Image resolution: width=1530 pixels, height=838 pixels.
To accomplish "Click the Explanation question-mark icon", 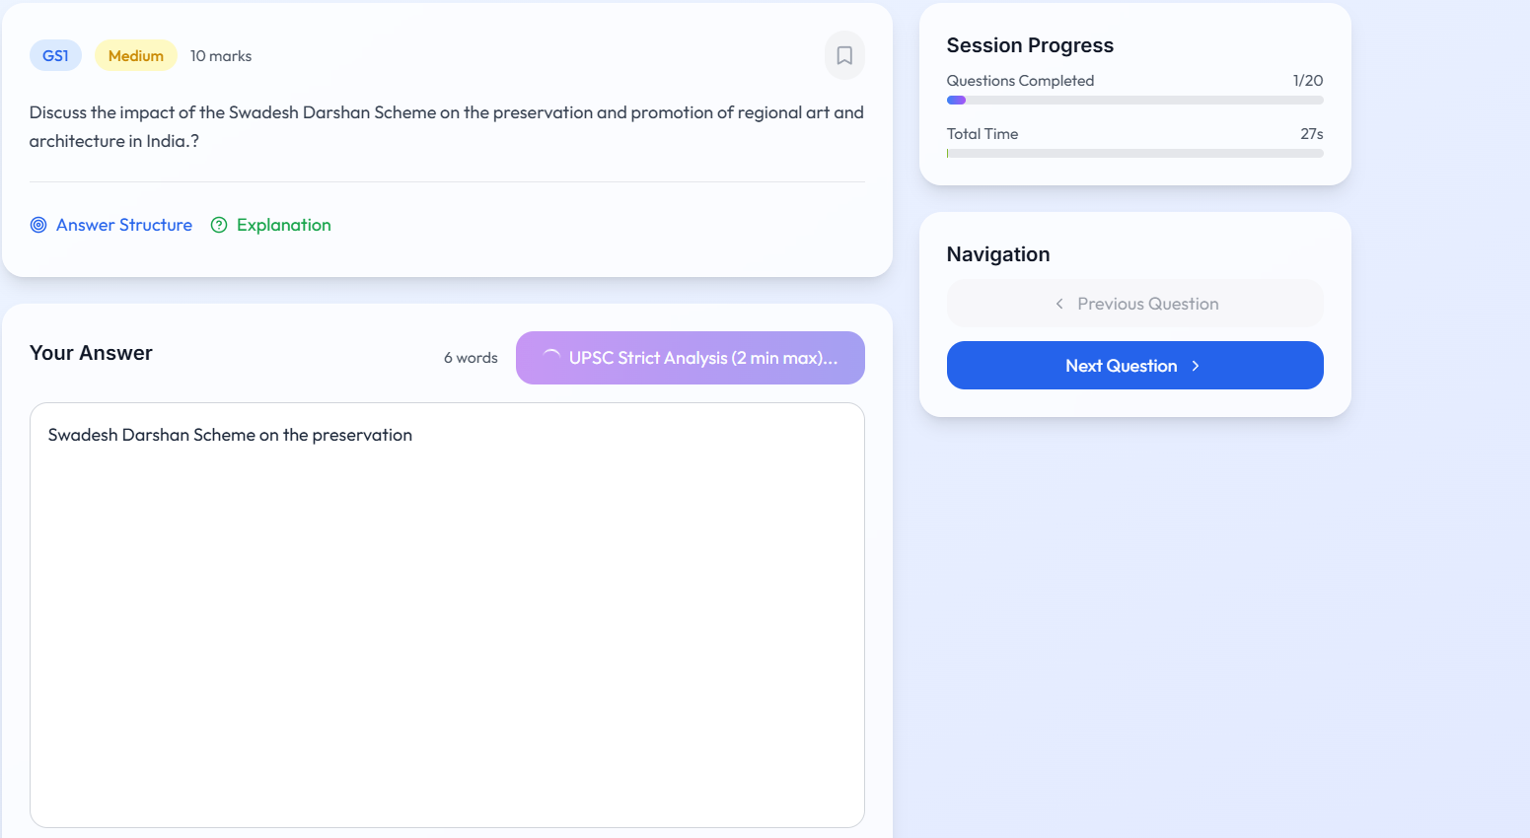I will point(219,225).
